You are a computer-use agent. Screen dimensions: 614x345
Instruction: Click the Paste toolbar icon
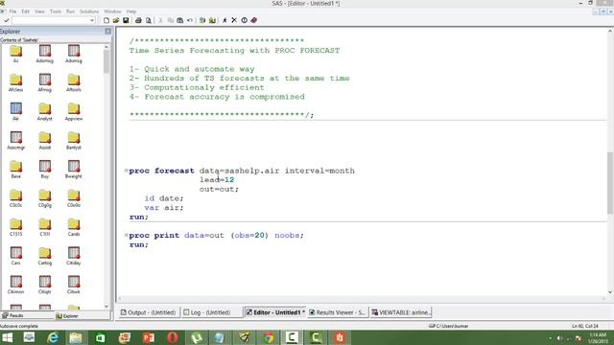pyautogui.click(x=180, y=20)
